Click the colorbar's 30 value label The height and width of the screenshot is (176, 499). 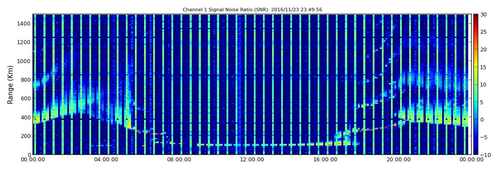[x=484, y=14]
